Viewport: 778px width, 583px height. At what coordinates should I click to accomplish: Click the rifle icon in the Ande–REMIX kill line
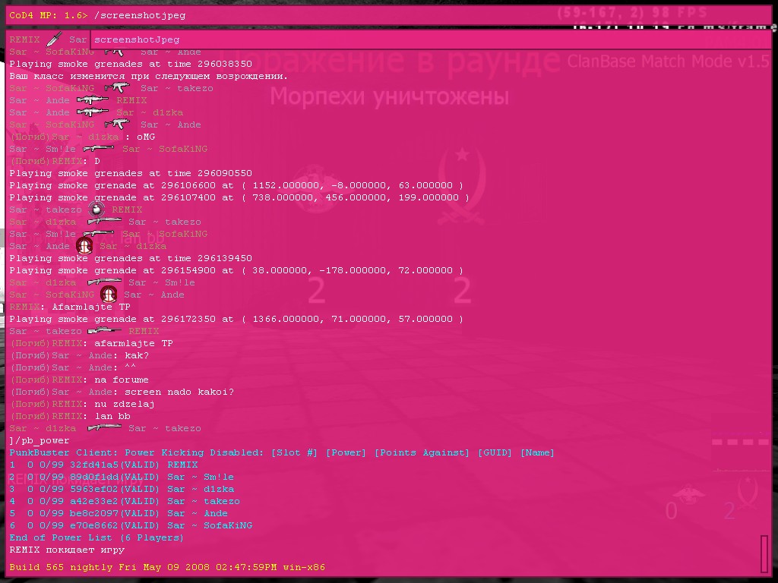(x=93, y=100)
